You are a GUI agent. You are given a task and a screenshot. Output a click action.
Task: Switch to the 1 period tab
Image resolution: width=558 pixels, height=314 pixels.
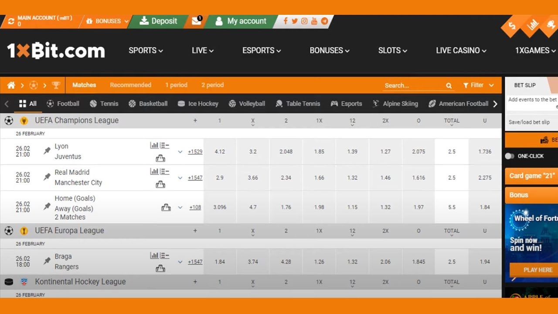pyautogui.click(x=176, y=85)
